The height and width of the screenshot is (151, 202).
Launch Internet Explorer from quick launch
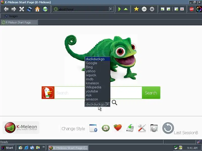[27, 148]
